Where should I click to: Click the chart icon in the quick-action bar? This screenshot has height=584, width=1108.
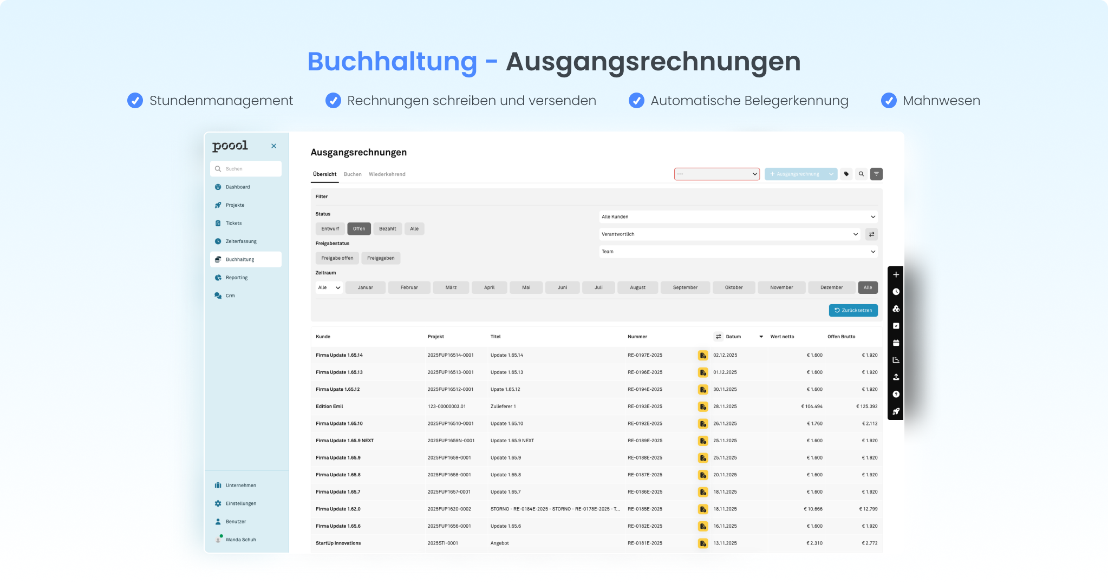pos(896,360)
